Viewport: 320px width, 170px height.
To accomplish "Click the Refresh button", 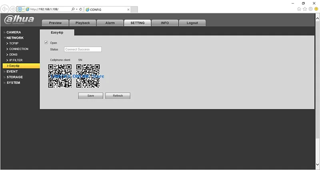I will (118, 96).
